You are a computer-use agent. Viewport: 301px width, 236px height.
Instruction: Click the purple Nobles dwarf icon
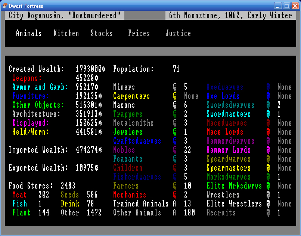(x=175, y=150)
